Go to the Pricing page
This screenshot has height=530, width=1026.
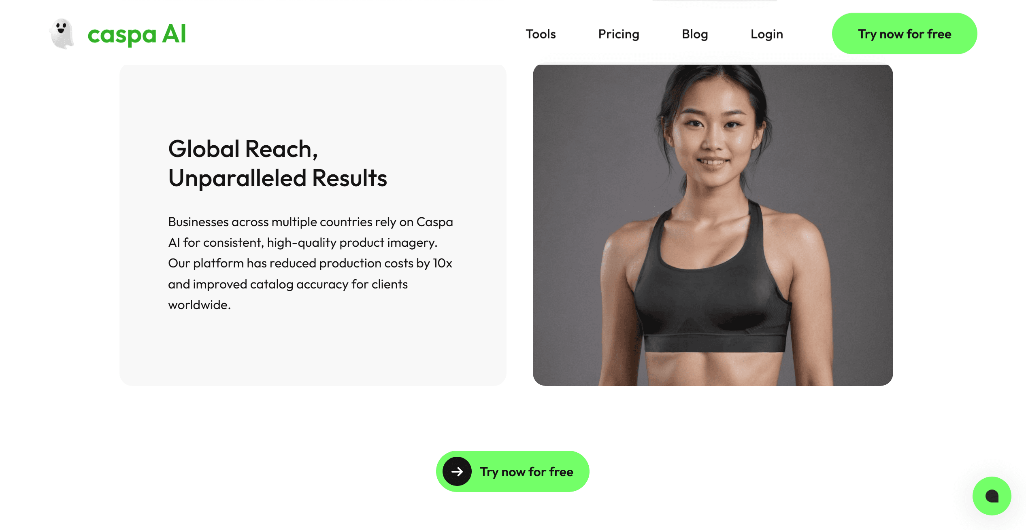619,34
